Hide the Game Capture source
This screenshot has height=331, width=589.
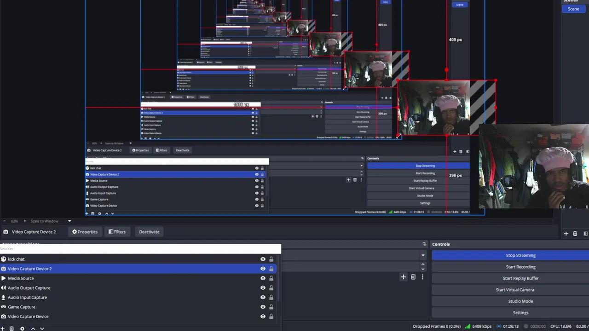tap(263, 307)
